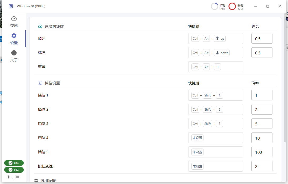This screenshot has width=288, height=184.
Task: Click the Ctrl key chip in 加速 row
Action: [195, 39]
